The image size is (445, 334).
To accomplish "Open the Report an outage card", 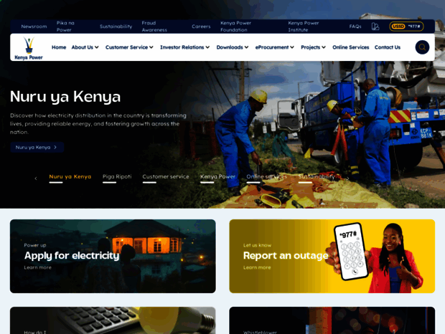I will 332,256.
